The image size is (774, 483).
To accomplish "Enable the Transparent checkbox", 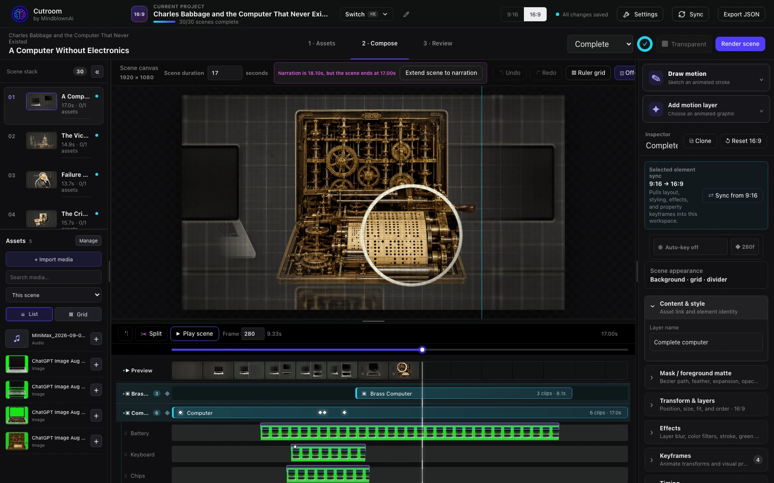I will pyautogui.click(x=665, y=44).
